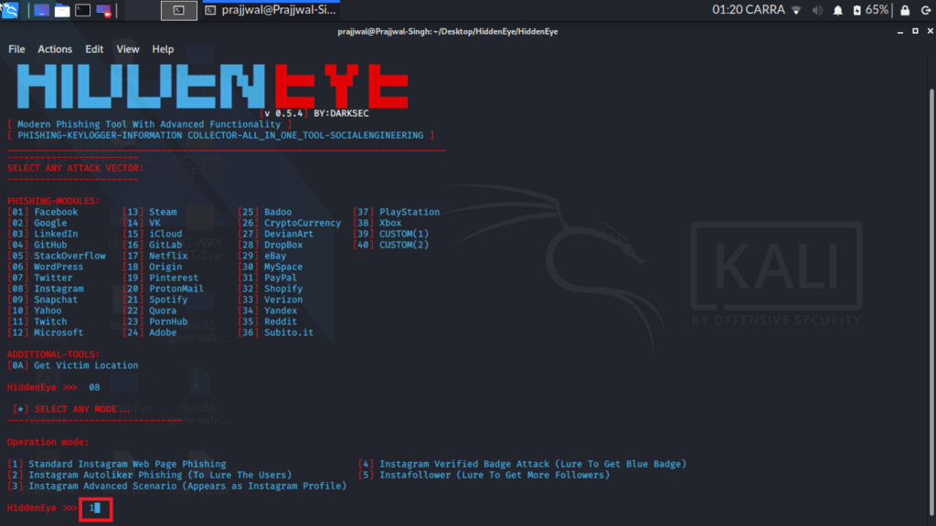Maximize the terminal window

(x=915, y=31)
